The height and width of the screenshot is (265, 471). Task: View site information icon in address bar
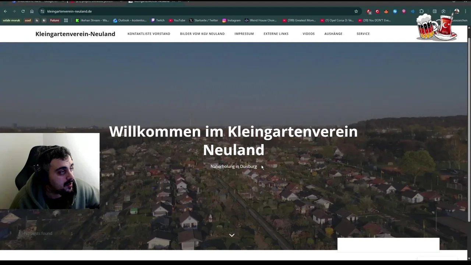(x=42, y=11)
